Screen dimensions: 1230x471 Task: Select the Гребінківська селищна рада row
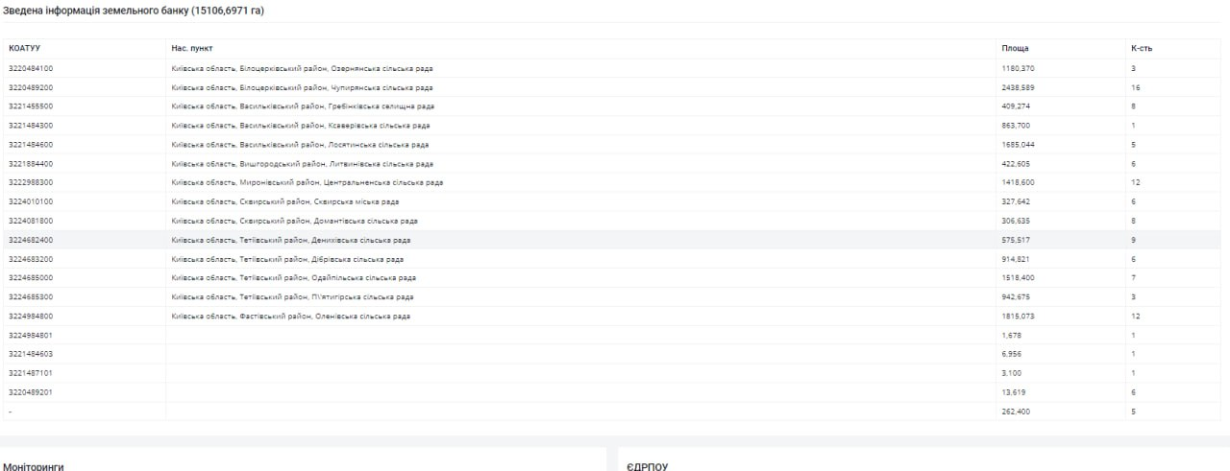tap(613, 106)
